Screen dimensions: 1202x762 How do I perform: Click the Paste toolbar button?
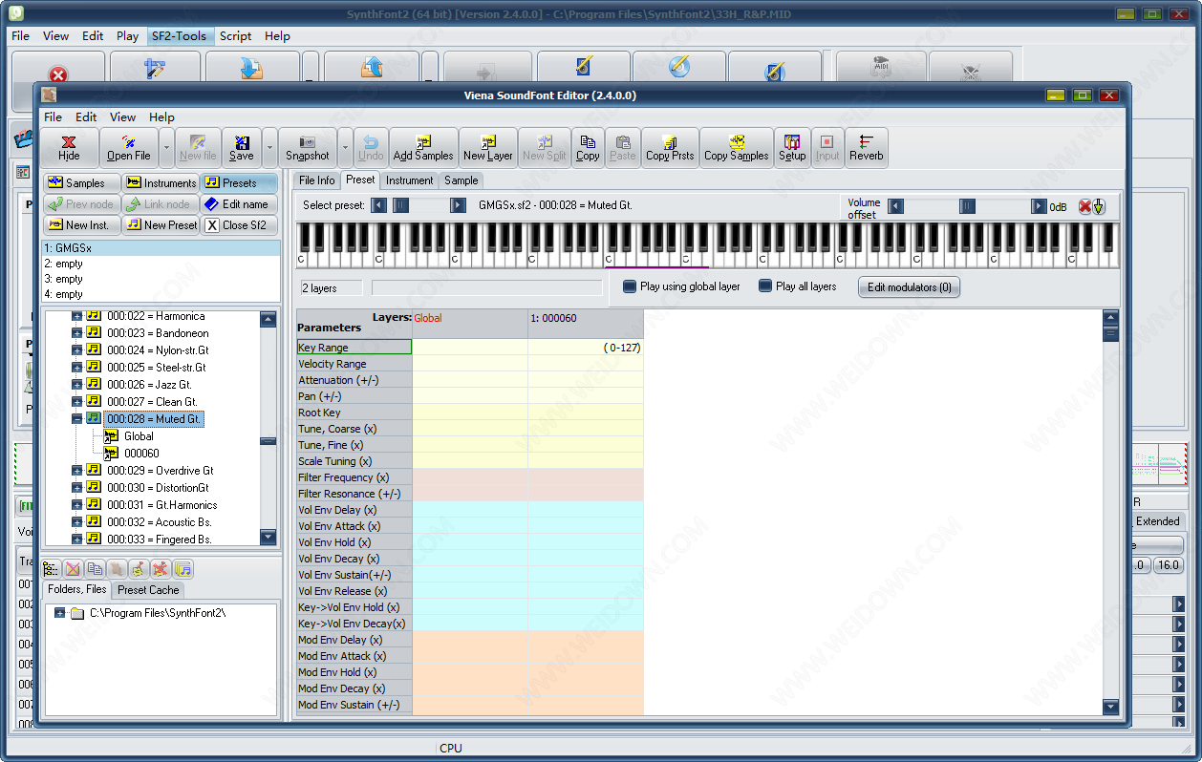pyautogui.click(x=623, y=148)
